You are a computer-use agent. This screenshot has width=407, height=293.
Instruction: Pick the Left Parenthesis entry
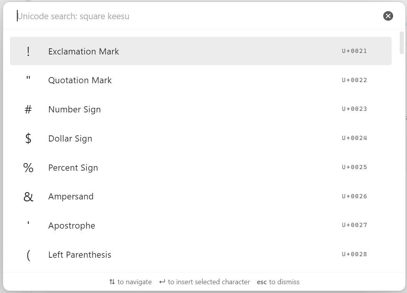point(200,255)
